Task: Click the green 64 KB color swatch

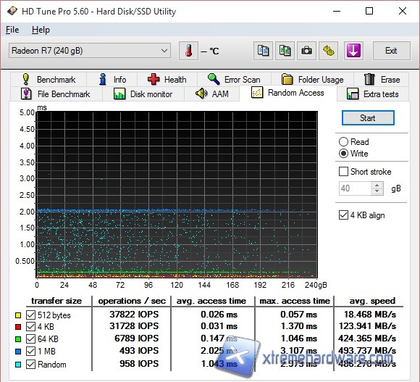Action: [x=18, y=339]
